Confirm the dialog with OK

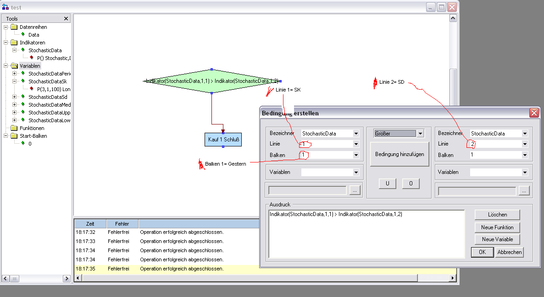pyautogui.click(x=482, y=252)
